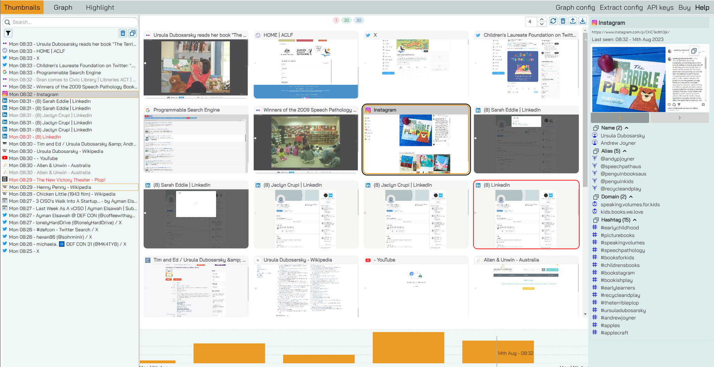Increase the column count stepper

[541, 19]
